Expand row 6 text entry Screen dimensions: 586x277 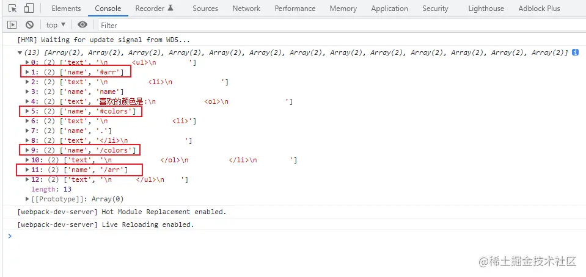[x=27, y=121]
